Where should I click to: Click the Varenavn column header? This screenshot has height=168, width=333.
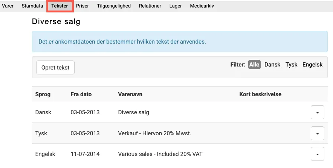click(x=130, y=94)
